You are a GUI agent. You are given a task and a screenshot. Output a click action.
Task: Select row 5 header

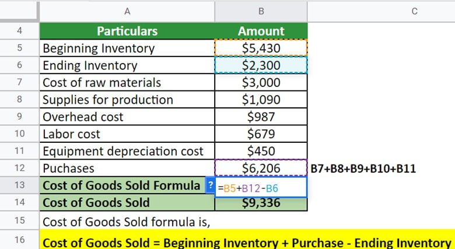[19, 48]
